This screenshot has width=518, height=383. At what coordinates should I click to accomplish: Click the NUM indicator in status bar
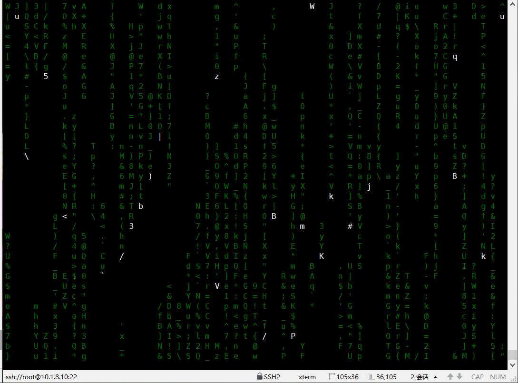coord(498,377)
